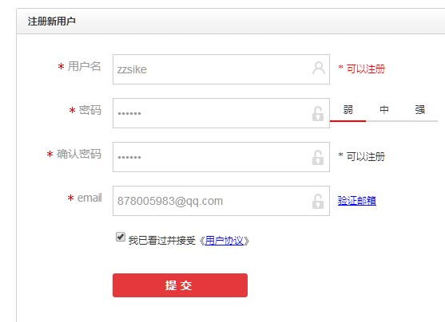Viewport: 445px width, 322px height.
Task: Focus the 确认密码 input field
Action: click(x=221, y=157)
